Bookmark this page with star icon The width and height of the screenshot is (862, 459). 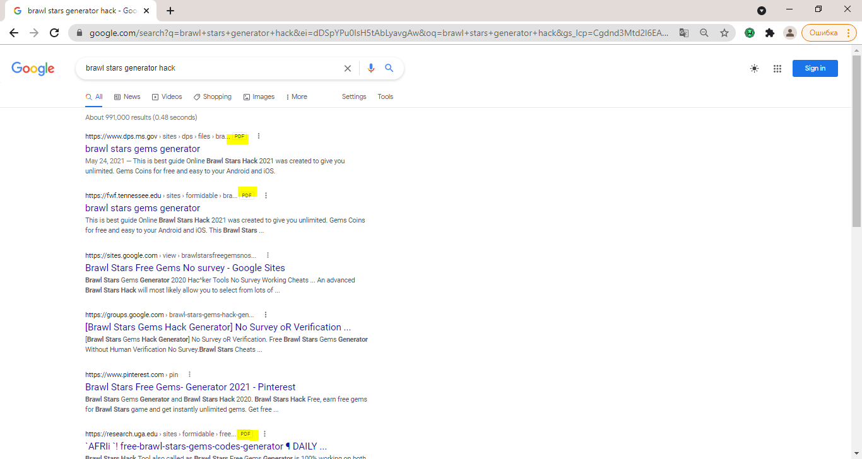click(x=724, y=33)
